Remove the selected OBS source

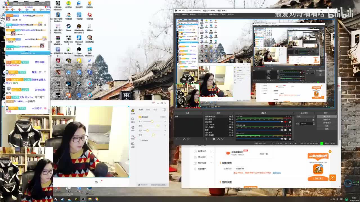[x=210, y=139]
